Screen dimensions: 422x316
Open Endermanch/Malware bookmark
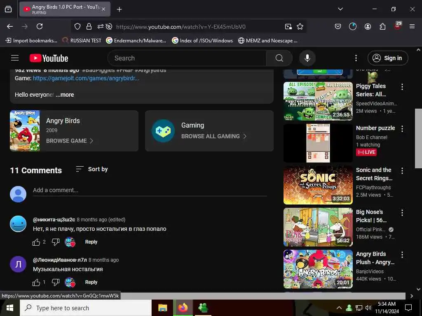[136, 41]
